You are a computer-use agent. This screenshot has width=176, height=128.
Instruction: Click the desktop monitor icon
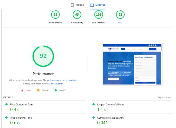[92, 5]
